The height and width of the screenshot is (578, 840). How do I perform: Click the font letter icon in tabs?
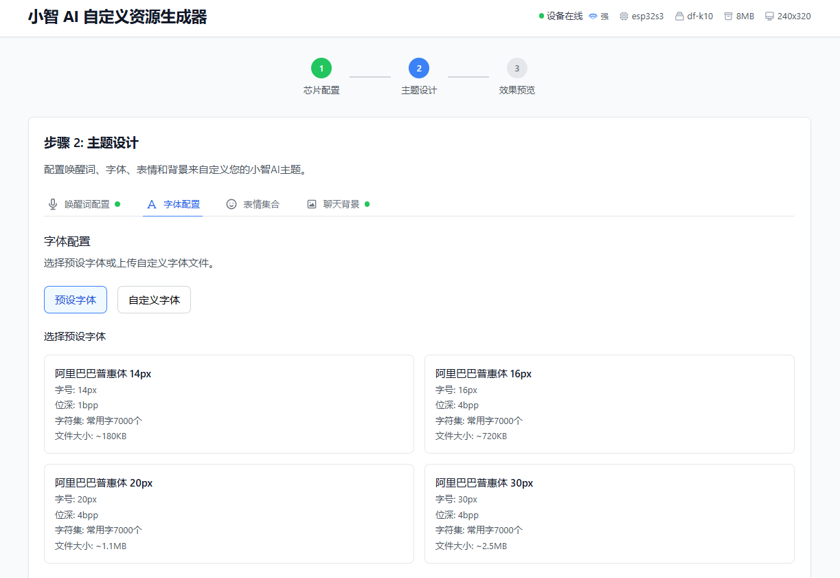pos(152,204)
